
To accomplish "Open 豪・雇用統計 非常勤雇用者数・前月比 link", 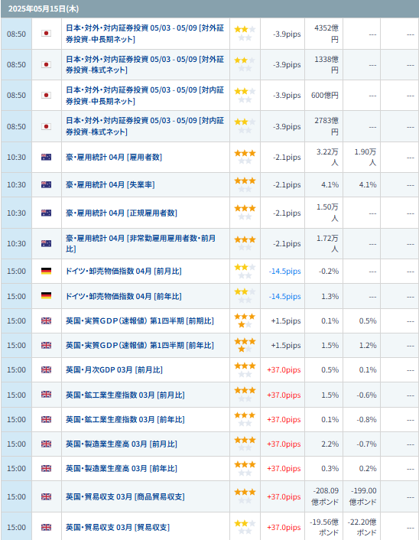I will 141,243.
